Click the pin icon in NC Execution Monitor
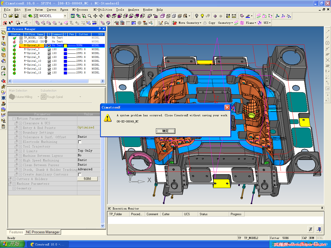The height and width of the screenshot is (248, 331). point(322,208)
